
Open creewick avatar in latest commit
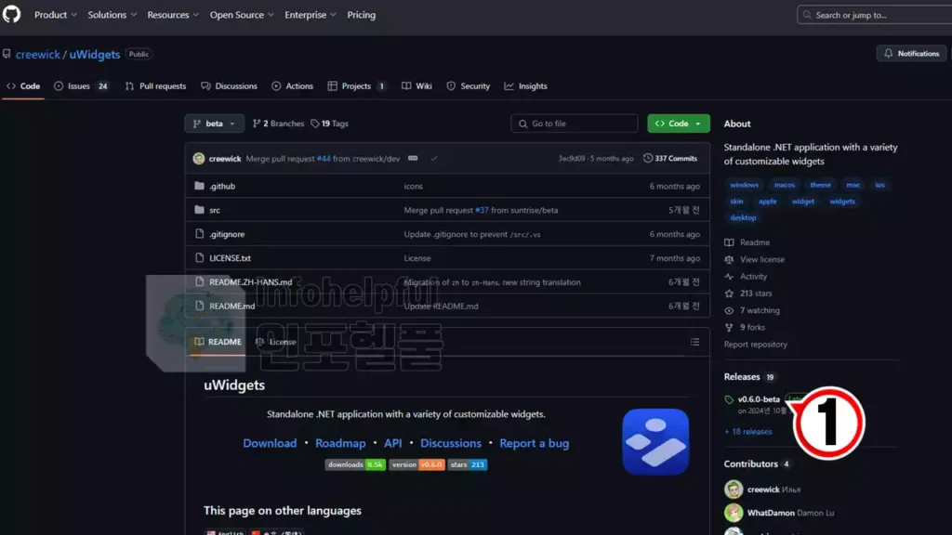199,159
